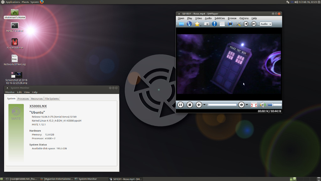Click the playback time 00:00:14 / 00:44:16
The width and height of the screenshot is (321, 181).
click(x=269, y=111)
